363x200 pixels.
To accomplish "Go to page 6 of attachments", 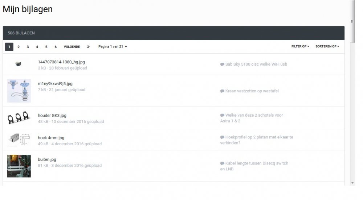I will 56,47.
